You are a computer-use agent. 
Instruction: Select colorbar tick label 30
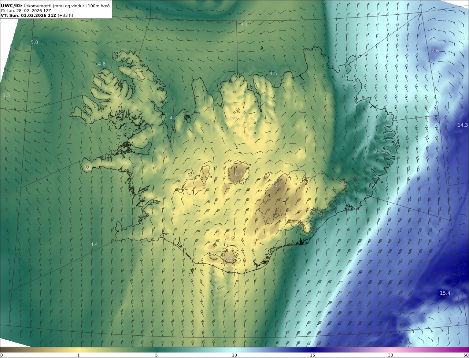click(391, 355)
